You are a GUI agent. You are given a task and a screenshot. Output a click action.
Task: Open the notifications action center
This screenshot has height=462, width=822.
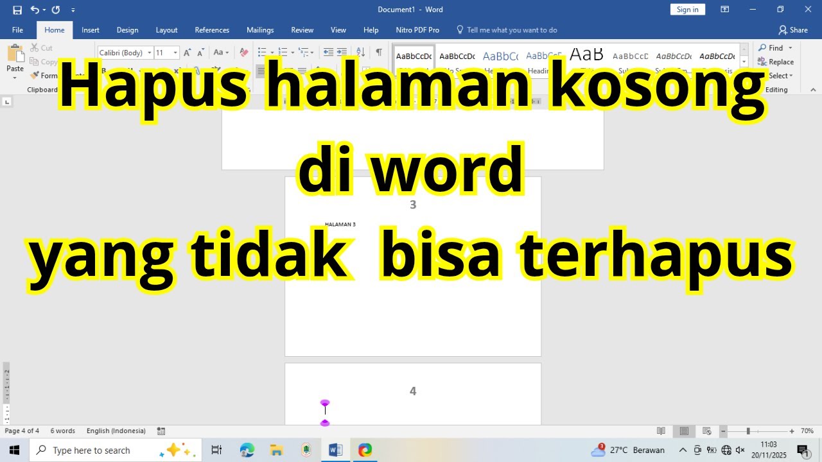[x=803, y=450]
